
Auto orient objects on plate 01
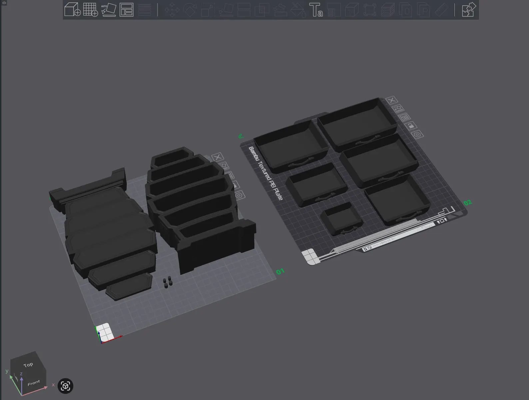224,166
